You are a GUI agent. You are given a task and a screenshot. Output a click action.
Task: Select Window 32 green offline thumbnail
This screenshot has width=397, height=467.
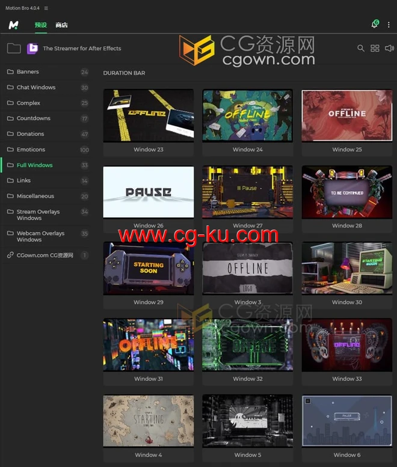[247, 344]
